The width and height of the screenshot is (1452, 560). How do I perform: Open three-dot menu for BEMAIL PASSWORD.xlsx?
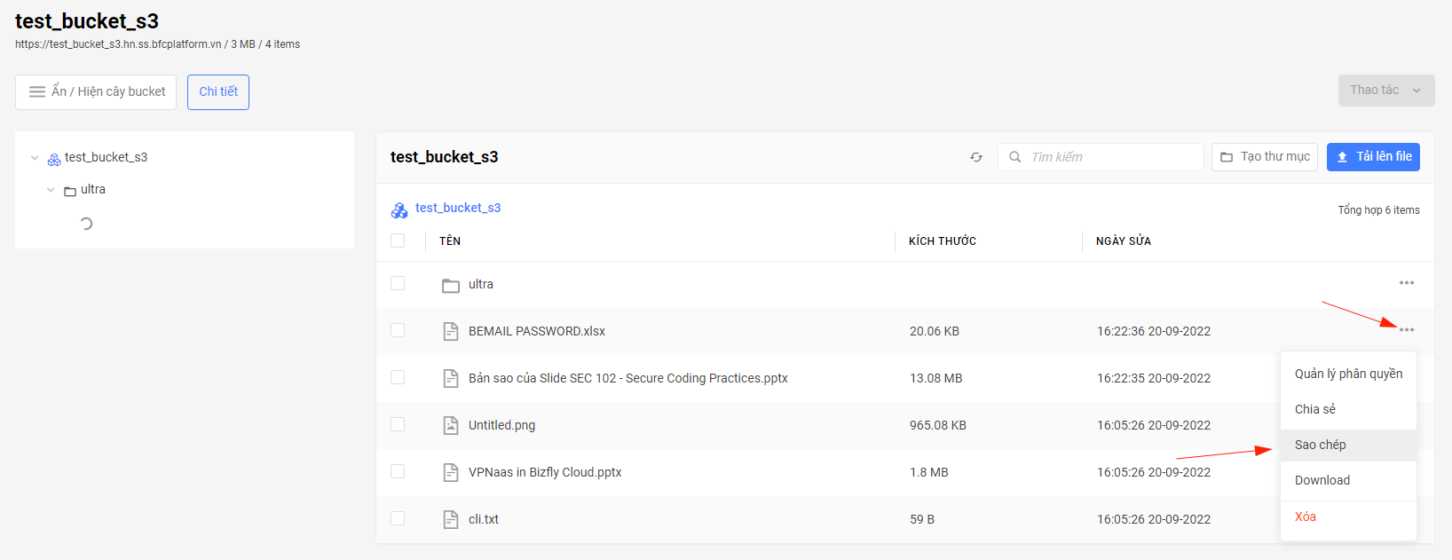(1407, 330)
